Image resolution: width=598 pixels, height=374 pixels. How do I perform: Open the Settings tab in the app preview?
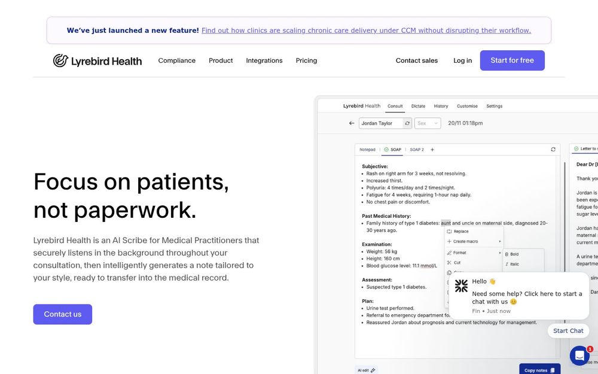pyautogui.click(x=495, y=106)
